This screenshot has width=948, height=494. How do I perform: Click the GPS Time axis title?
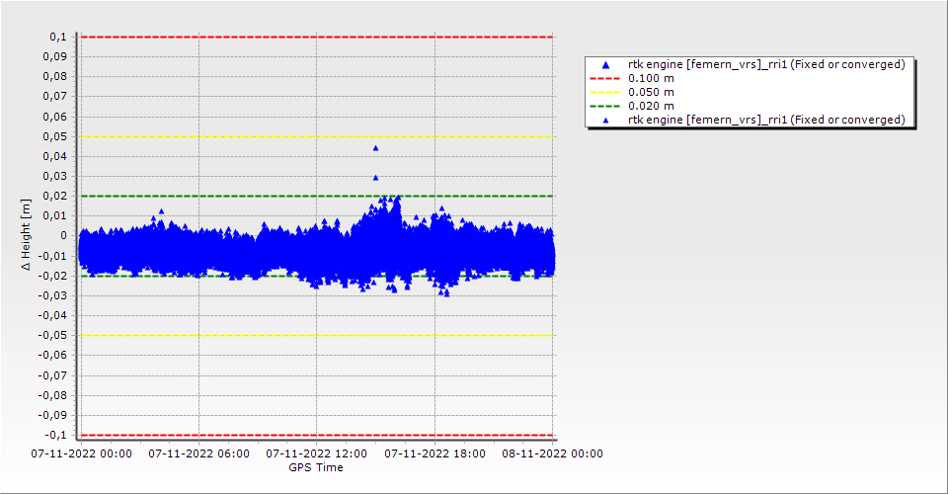[x=316, y=467]
